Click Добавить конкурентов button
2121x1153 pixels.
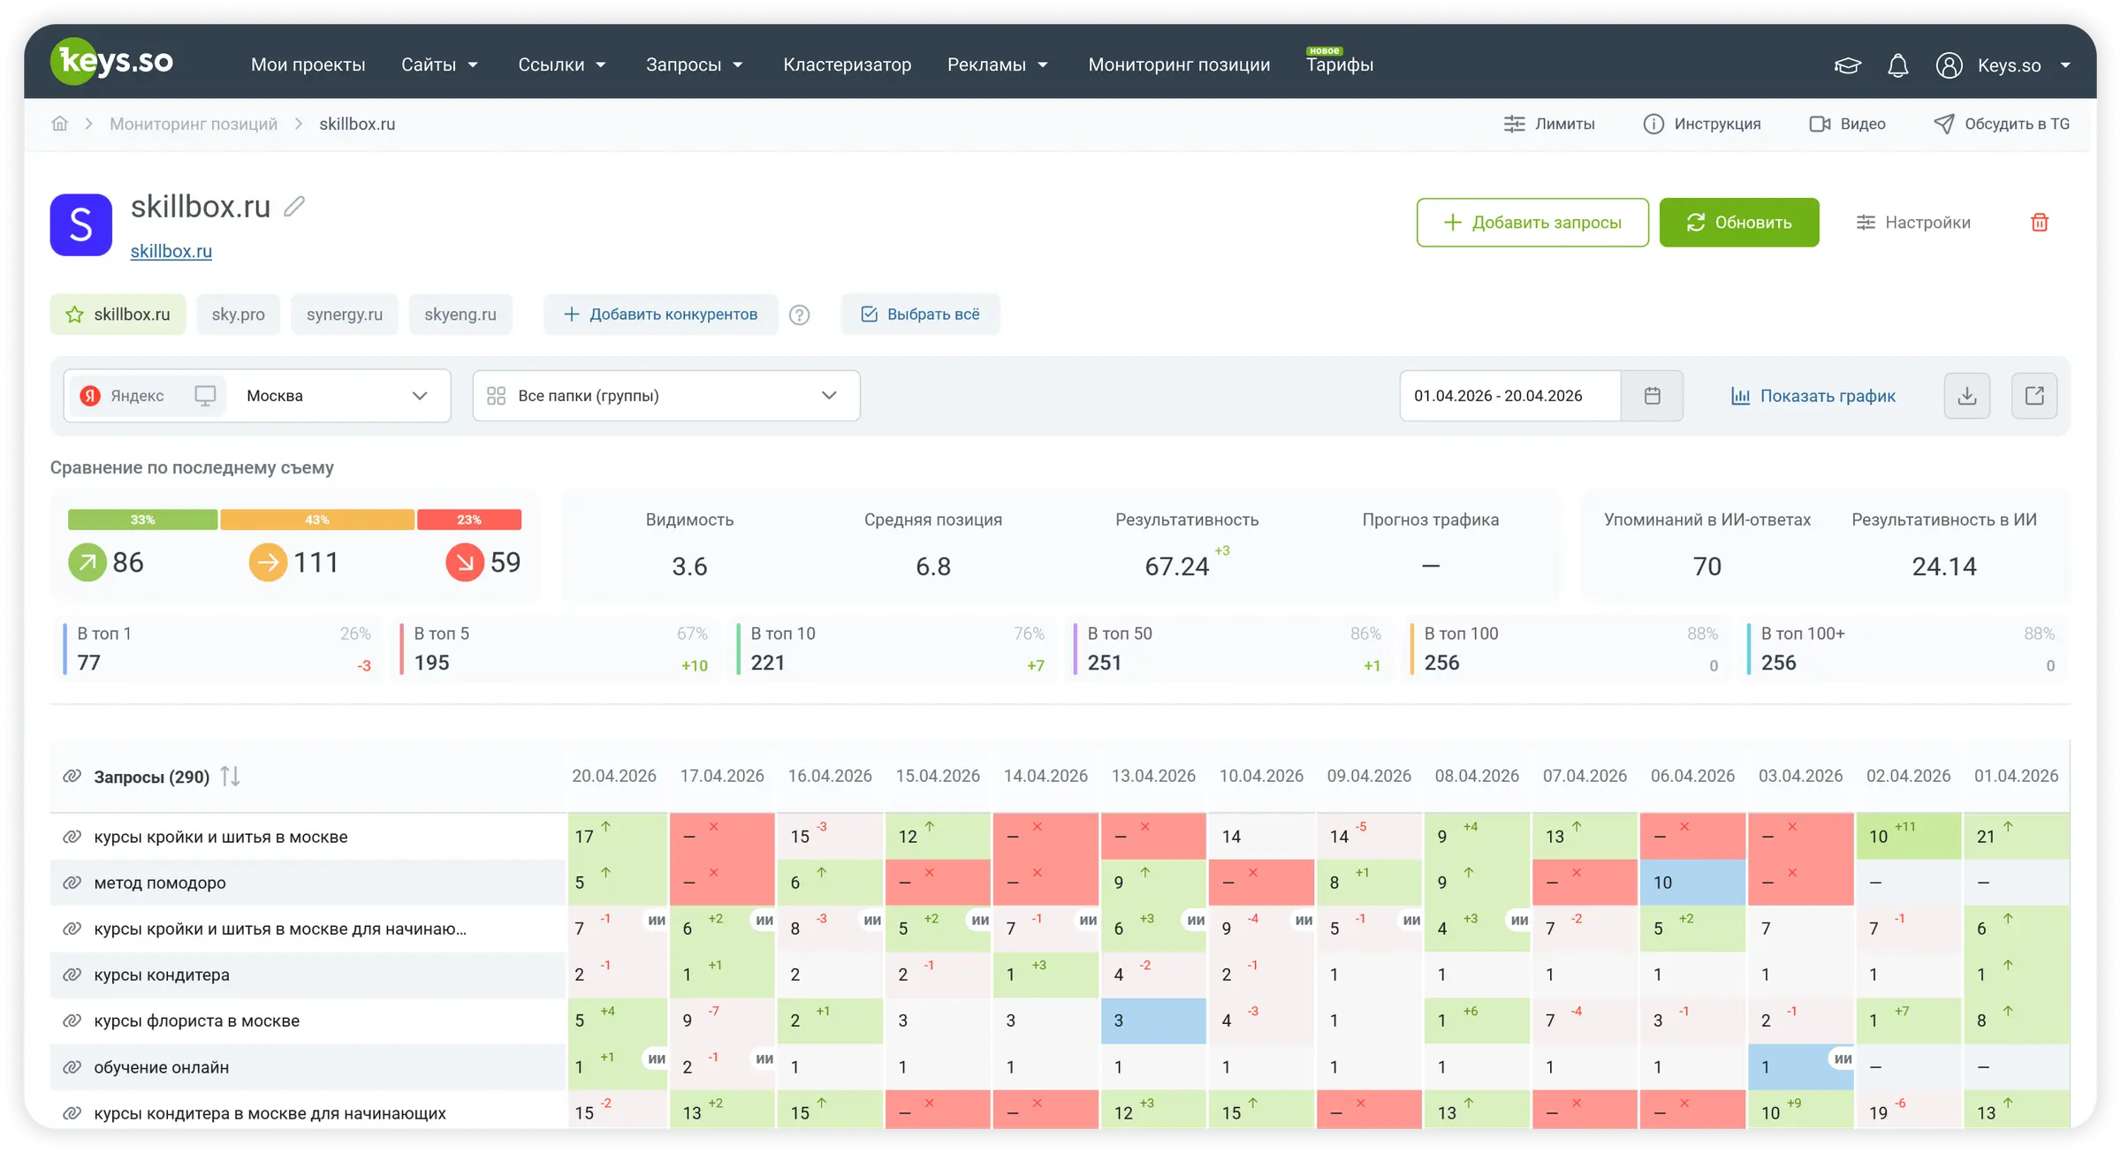click(x=660, y=315)
